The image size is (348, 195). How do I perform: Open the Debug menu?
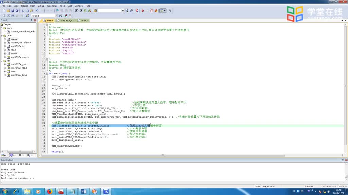point(41,6)
